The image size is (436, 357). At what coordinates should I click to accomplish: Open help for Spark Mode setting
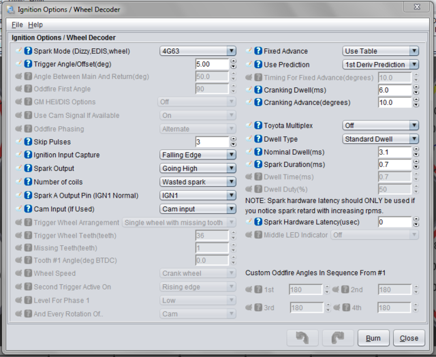pos(28,51)
